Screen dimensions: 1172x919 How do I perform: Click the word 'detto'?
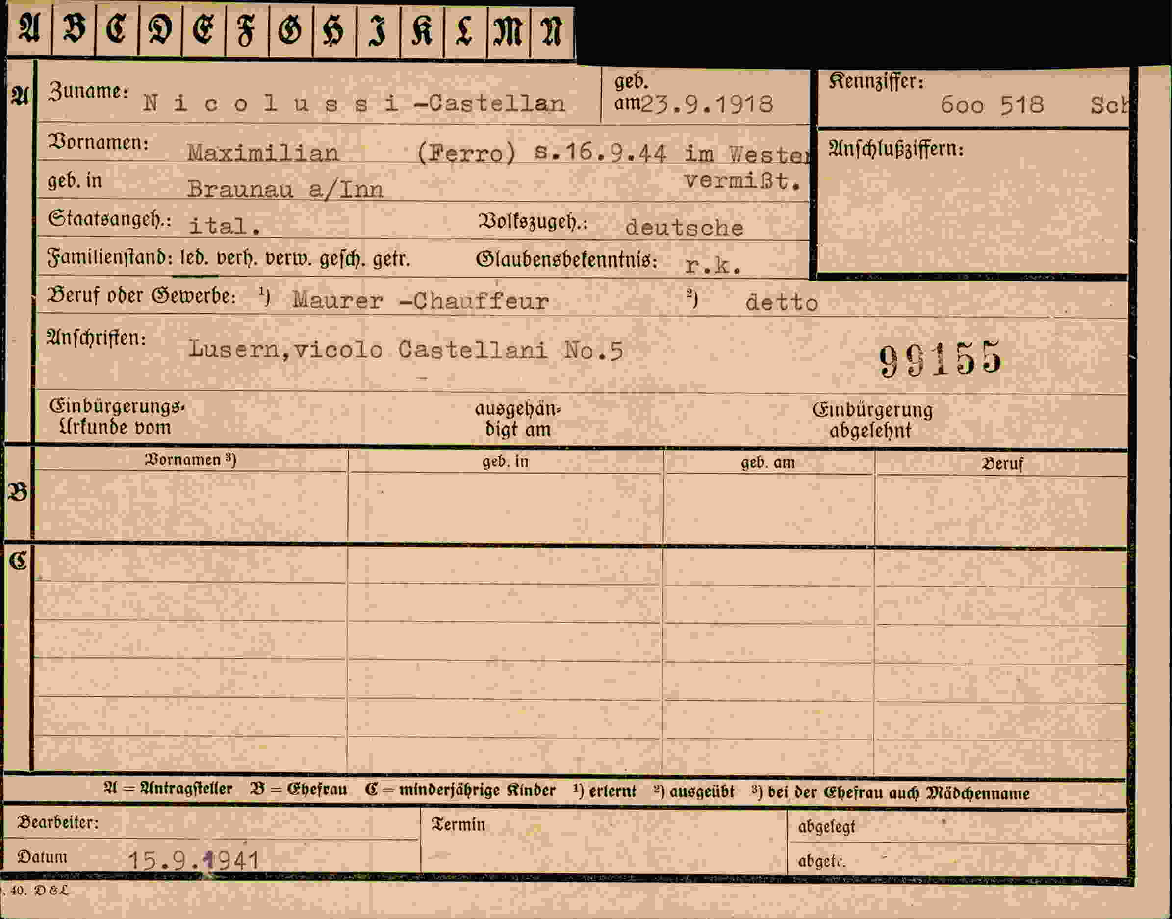click(782, 303)
